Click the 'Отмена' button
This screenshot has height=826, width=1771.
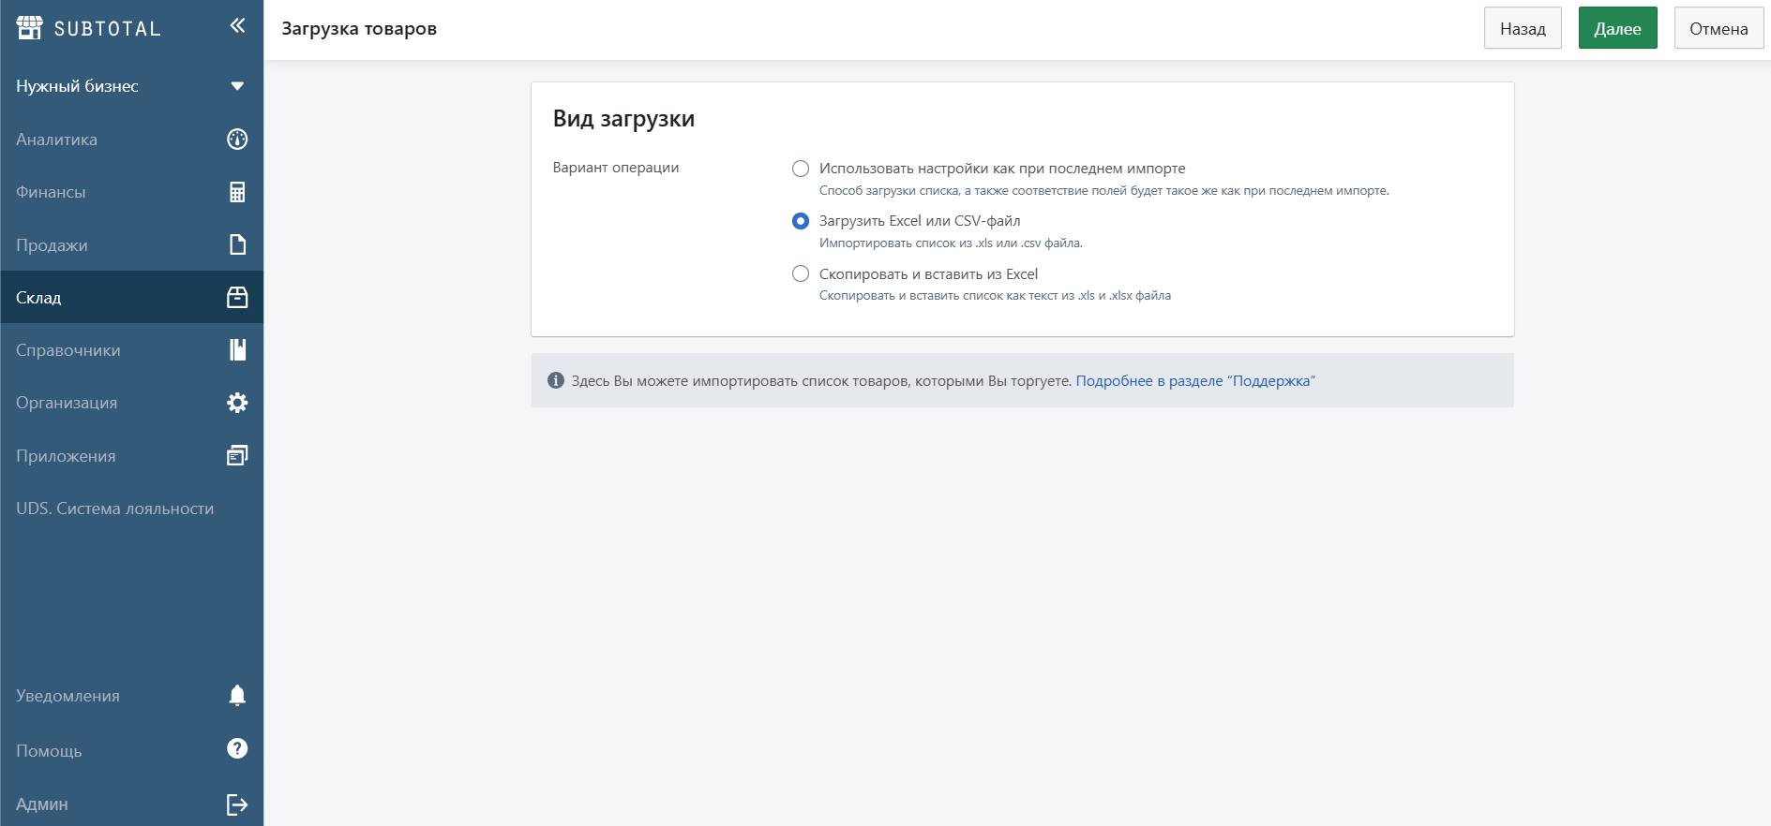tap(1718, 28)
